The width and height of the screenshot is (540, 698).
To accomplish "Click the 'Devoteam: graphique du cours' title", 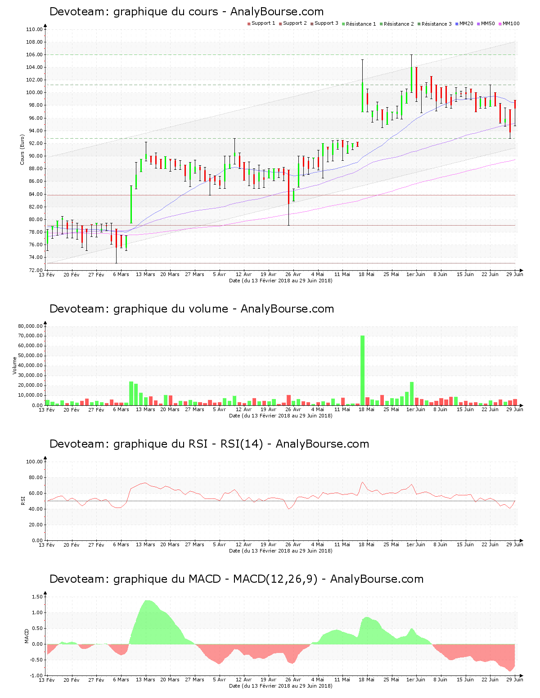I will click(x=135, y=12).
